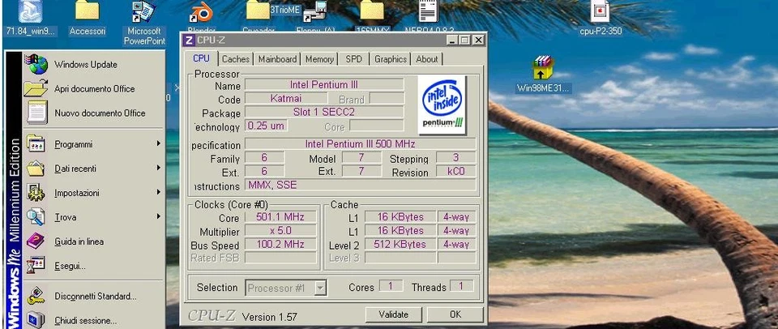Click the Multiplier value x 5.0
778x329 pixels.
(x=280, y=231)
